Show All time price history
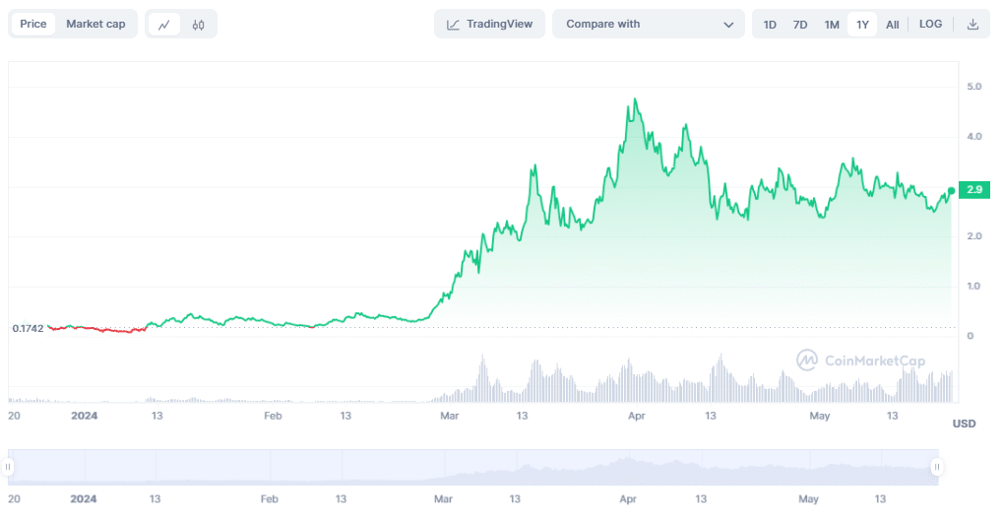This screenshot has height=523, width=1004. (x=892, y=24)
